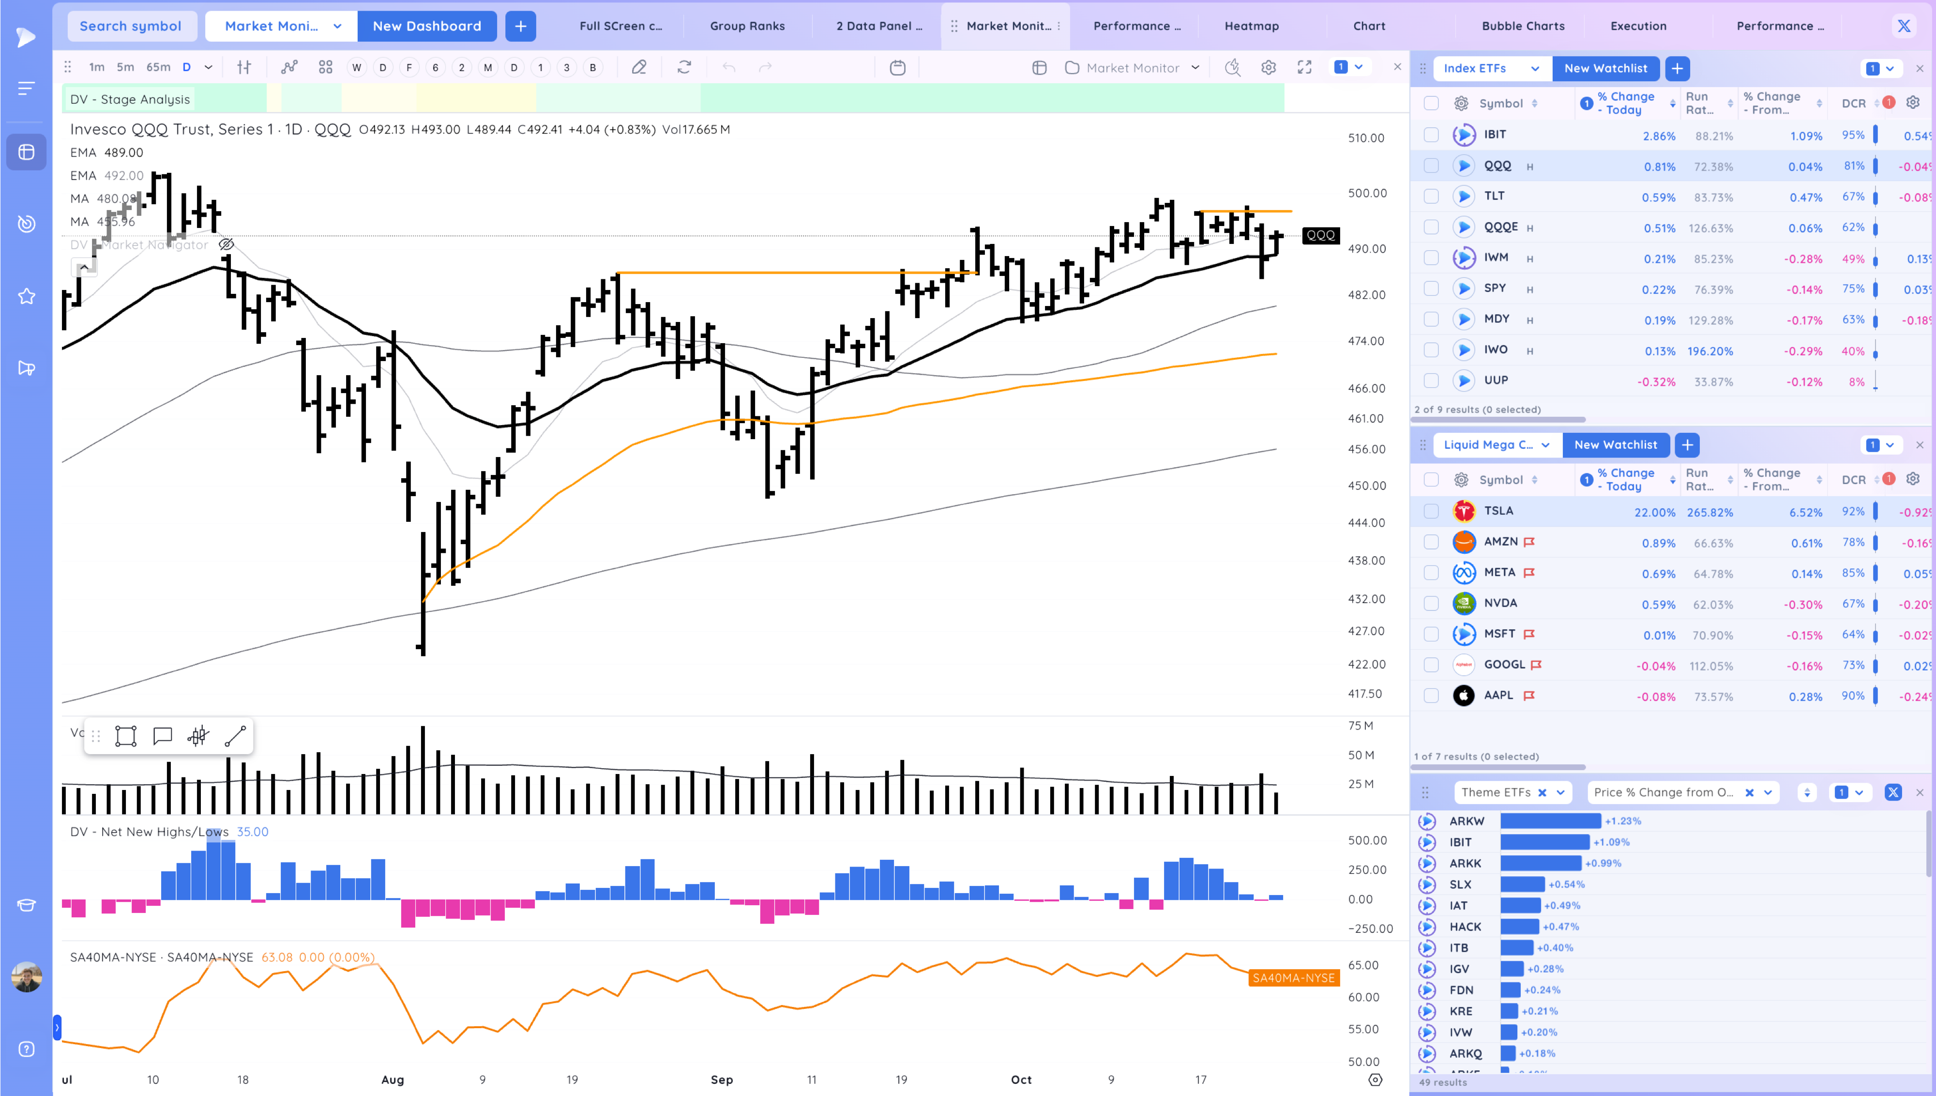
Task: Select the trend line drawing tool
Action: tap(235, 736)
